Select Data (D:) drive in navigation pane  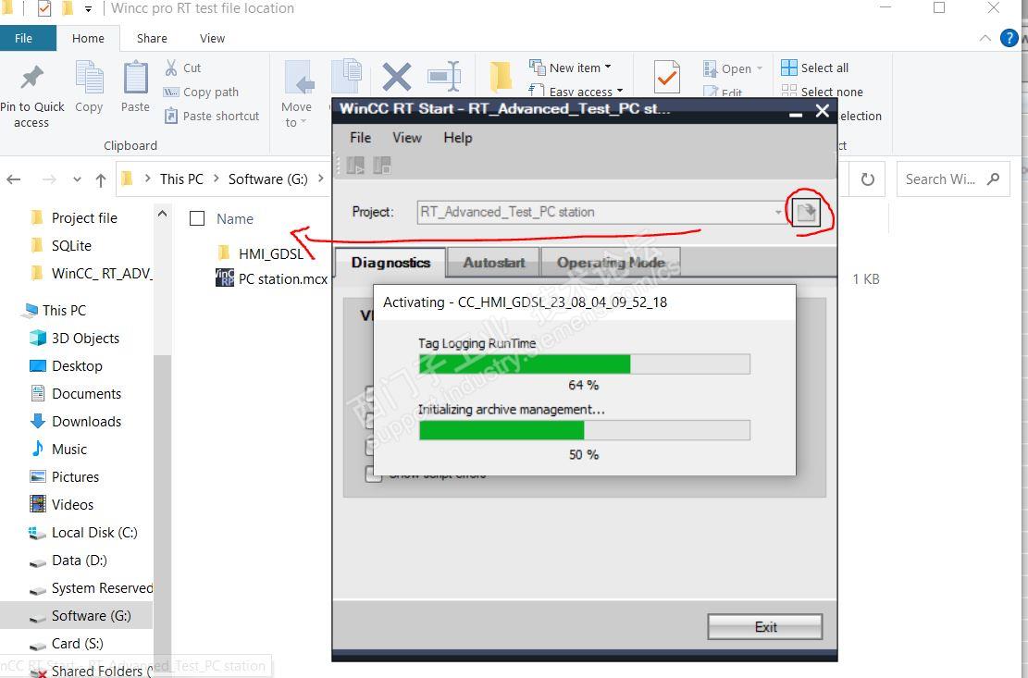pos(68,561)
